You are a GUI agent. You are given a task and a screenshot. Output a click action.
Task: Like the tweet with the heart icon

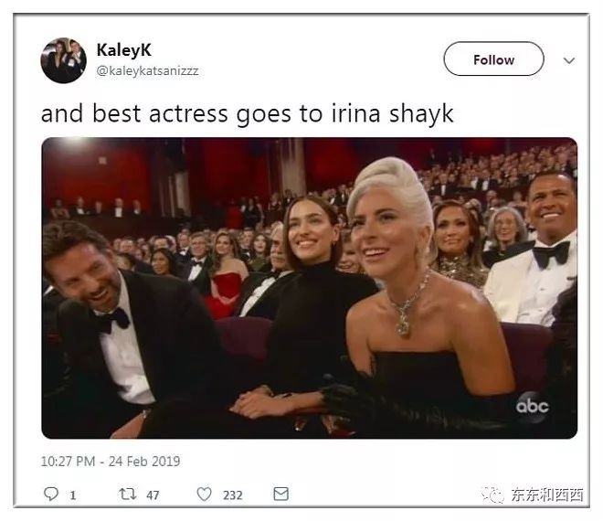pos(205,494)
